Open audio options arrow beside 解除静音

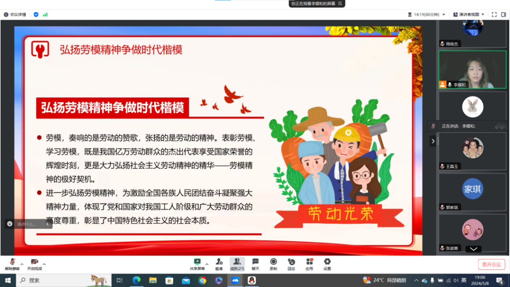click(21, 264)
